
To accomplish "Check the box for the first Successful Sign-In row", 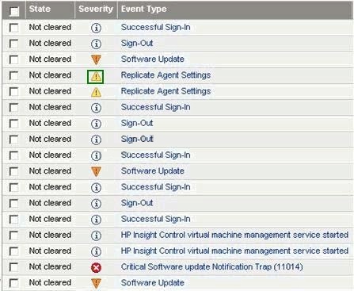I will pos(13,28).
